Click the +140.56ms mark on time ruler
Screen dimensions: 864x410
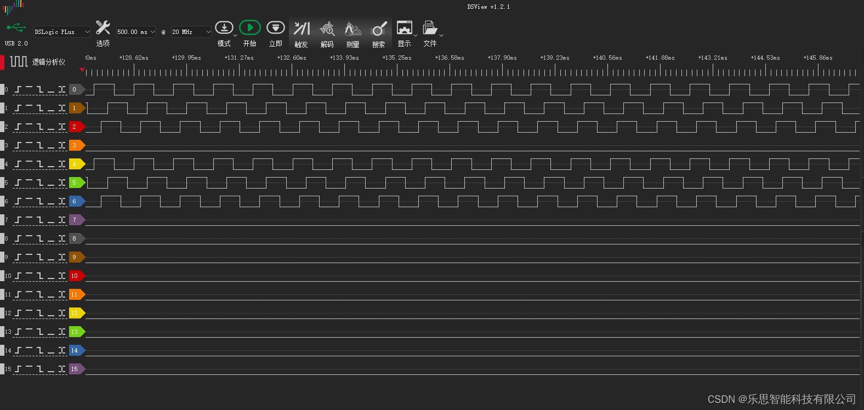(607, 58)
